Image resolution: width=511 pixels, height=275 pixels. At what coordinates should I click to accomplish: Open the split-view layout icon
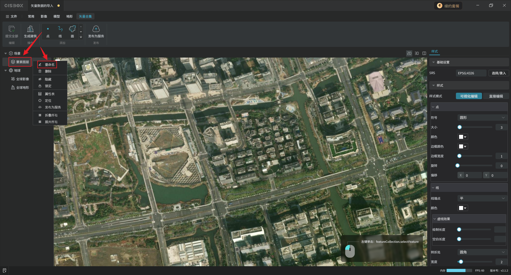tap(424, 53)
